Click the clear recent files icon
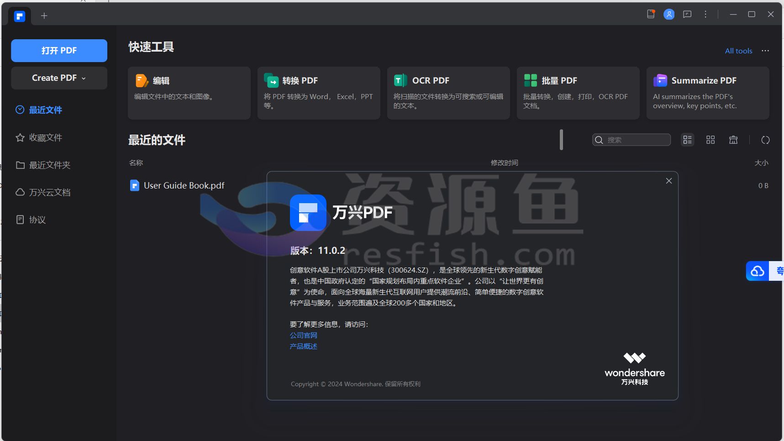 733,140
